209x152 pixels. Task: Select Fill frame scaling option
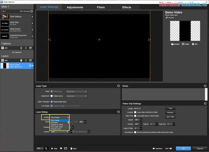60,122
